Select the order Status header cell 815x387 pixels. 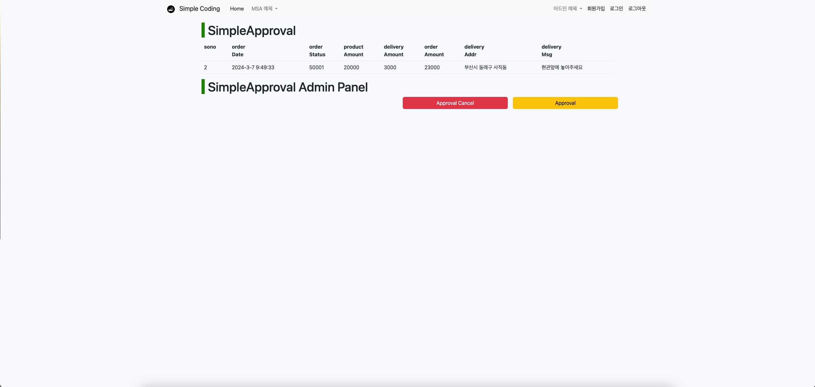[x=317, y=51]
